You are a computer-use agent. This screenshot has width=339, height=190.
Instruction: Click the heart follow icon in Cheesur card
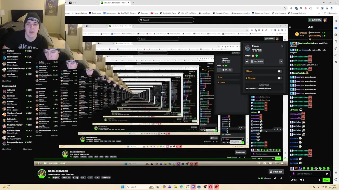pyautogui.click(x=247, y=61)
